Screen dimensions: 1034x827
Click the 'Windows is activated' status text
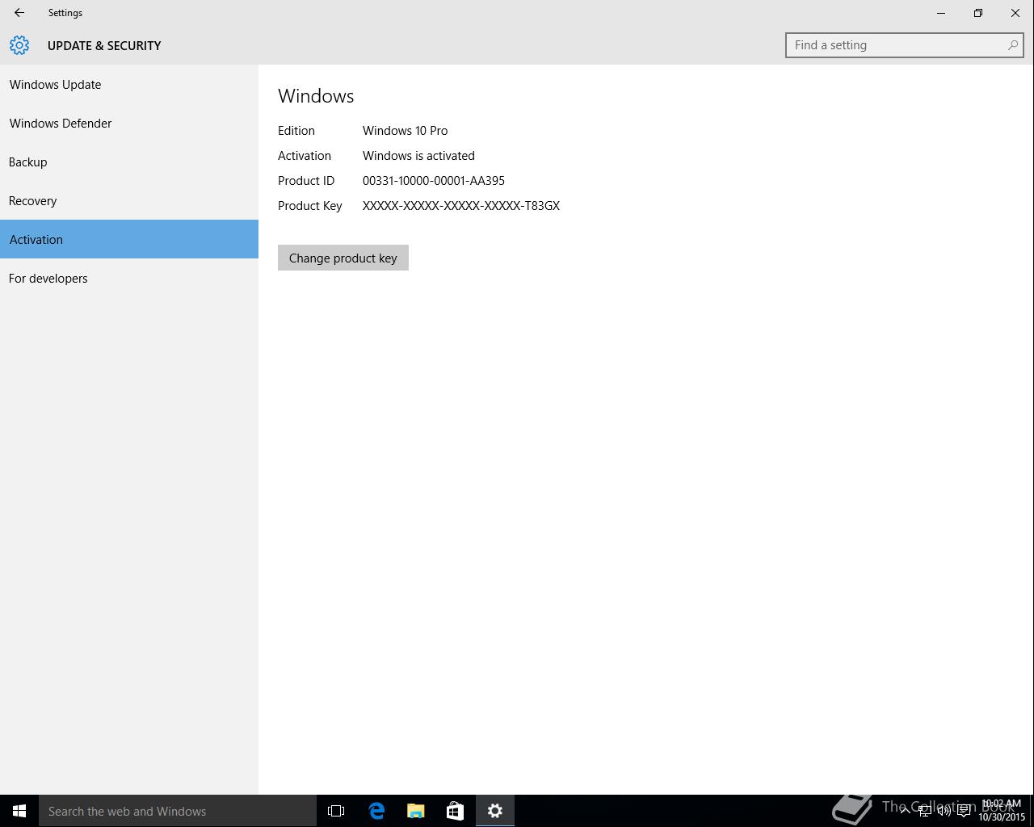pyautogui.click(x=418, y=156)
